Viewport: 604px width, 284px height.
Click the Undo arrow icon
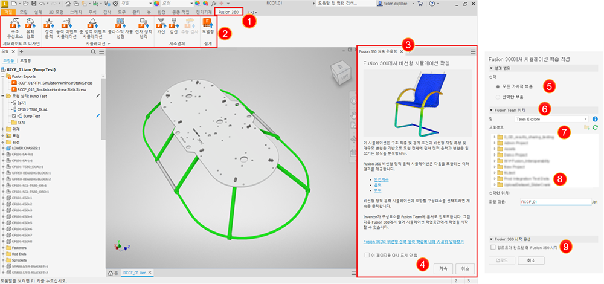42,3
